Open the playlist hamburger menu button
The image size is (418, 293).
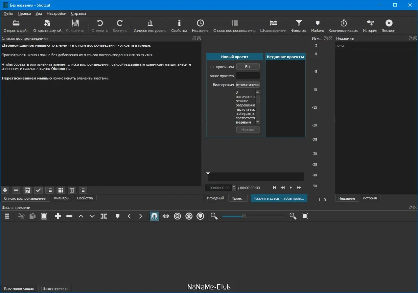click(x=83, y=190)
